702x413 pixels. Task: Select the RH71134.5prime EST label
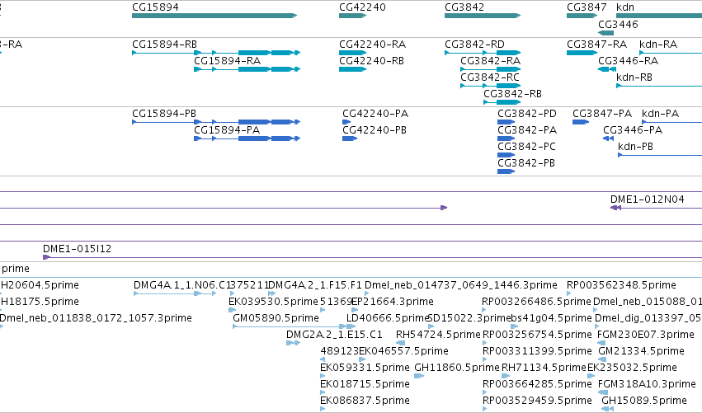point(544,368)
